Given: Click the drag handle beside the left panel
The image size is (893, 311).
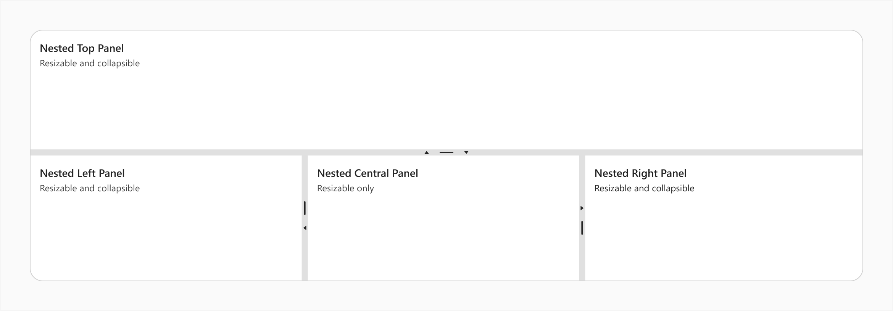Looking at the screenshot, I should (x=305, y=208).
